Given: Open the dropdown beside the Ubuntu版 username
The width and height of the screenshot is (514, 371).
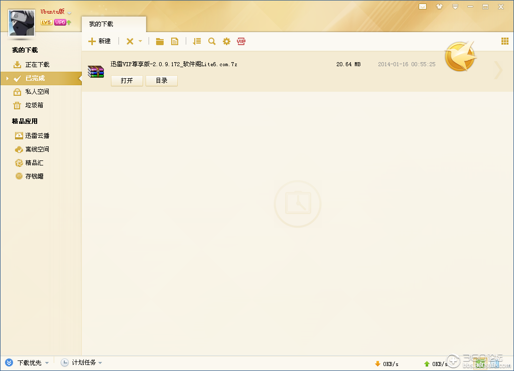Looking at the screenshot, I should pos(69,13).
